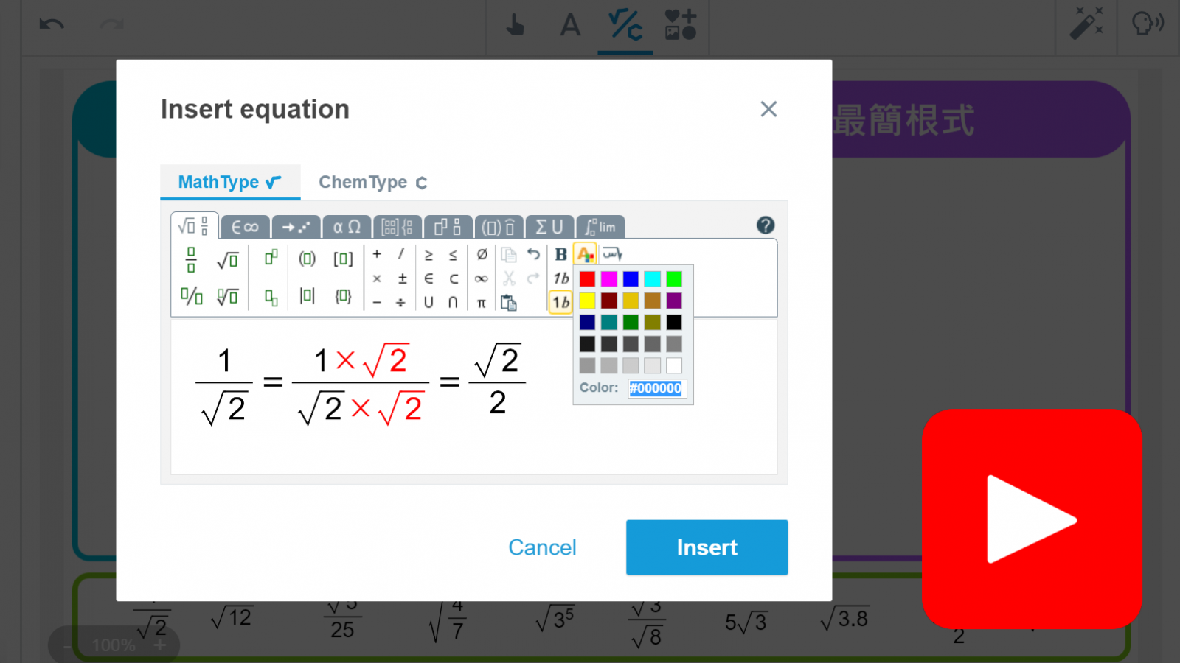Open the matrices toolbar tab
1180x663 pixels.
tap(397, 227)
